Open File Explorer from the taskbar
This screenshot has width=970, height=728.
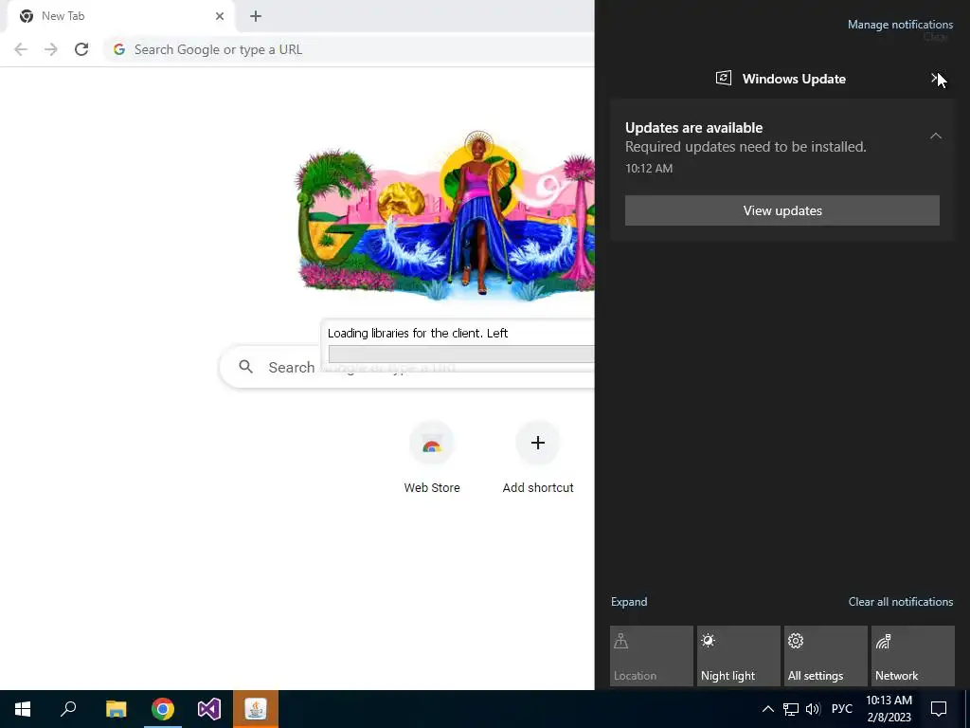(x=116, y=709)
